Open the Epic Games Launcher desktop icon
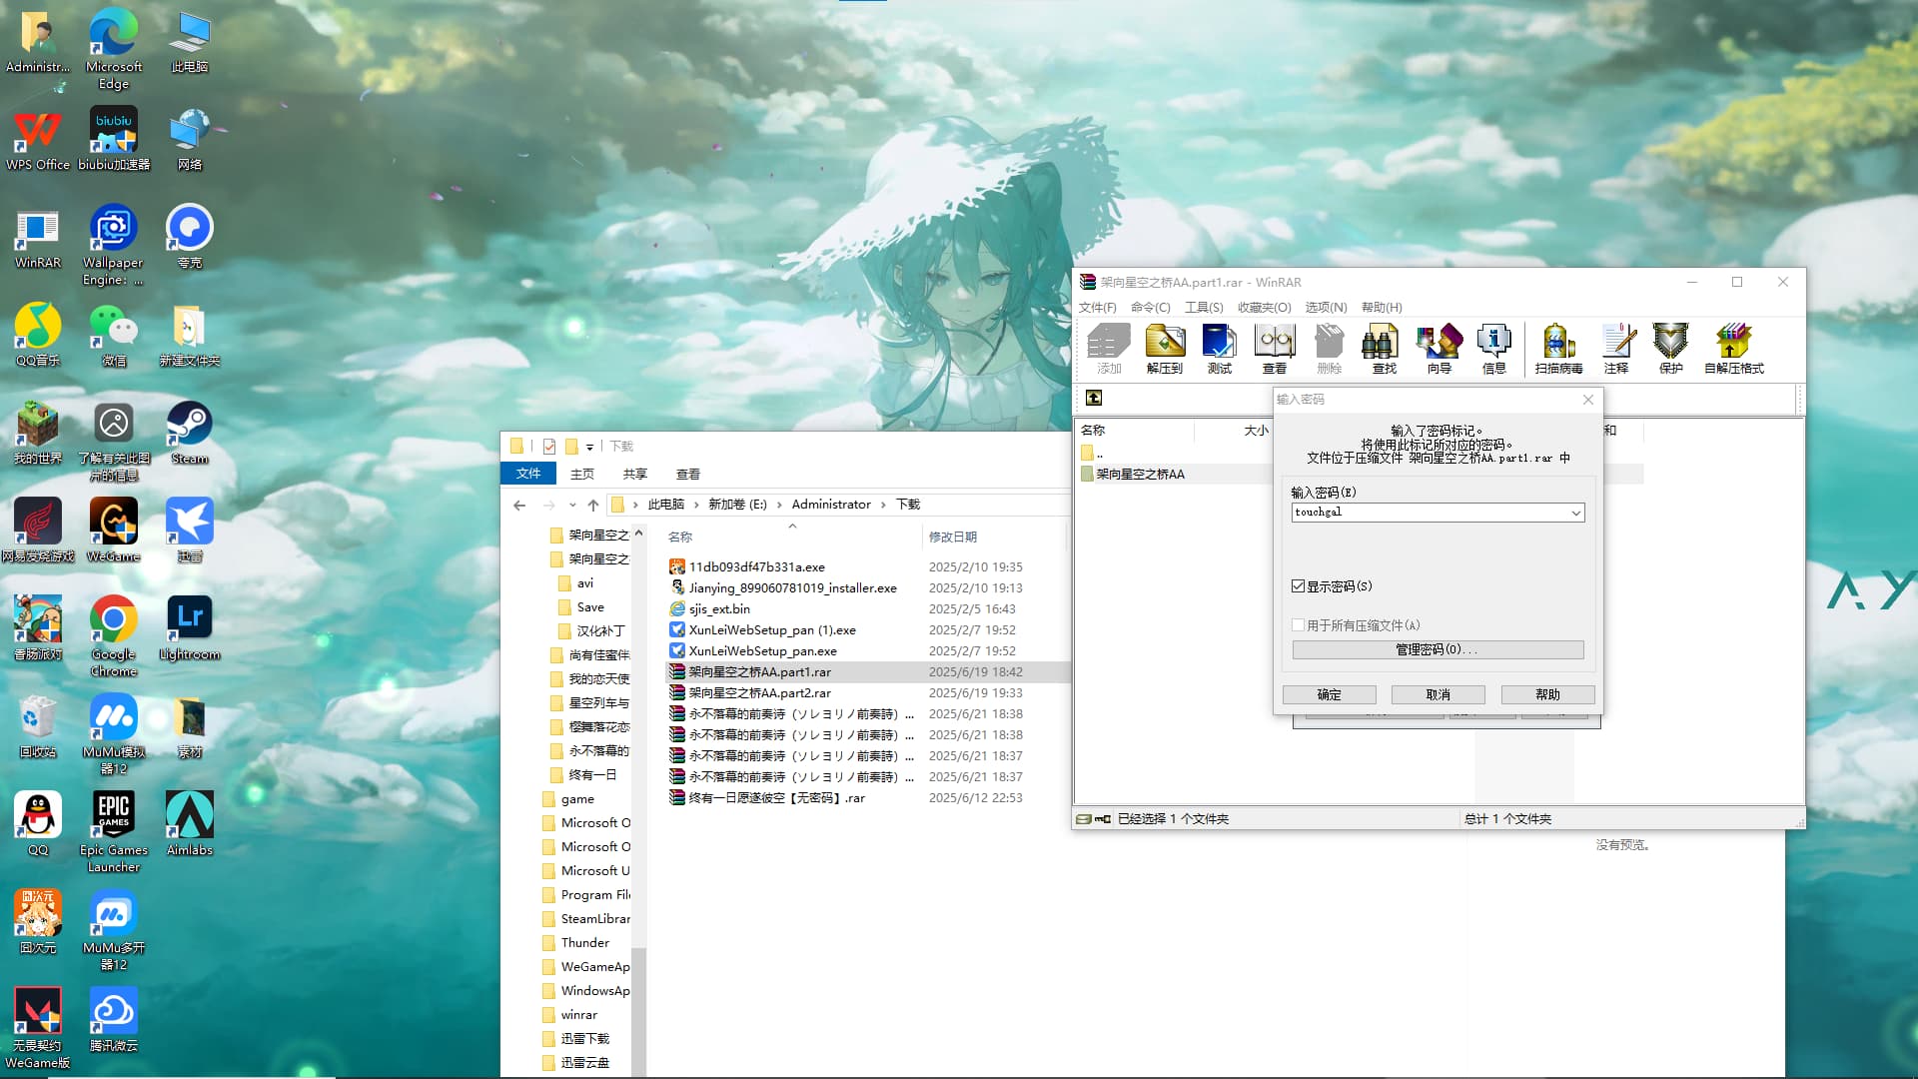The image size is (1918, 1079). click(x=114, y=832)
